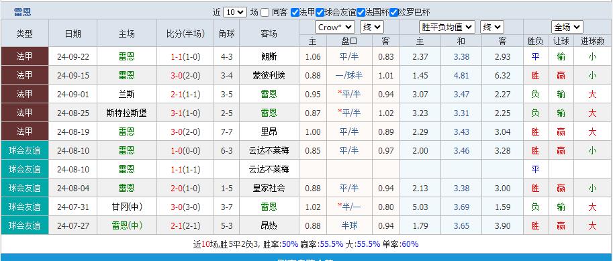Click the 斯特拉斯堡 home team link

click(127, 113)
